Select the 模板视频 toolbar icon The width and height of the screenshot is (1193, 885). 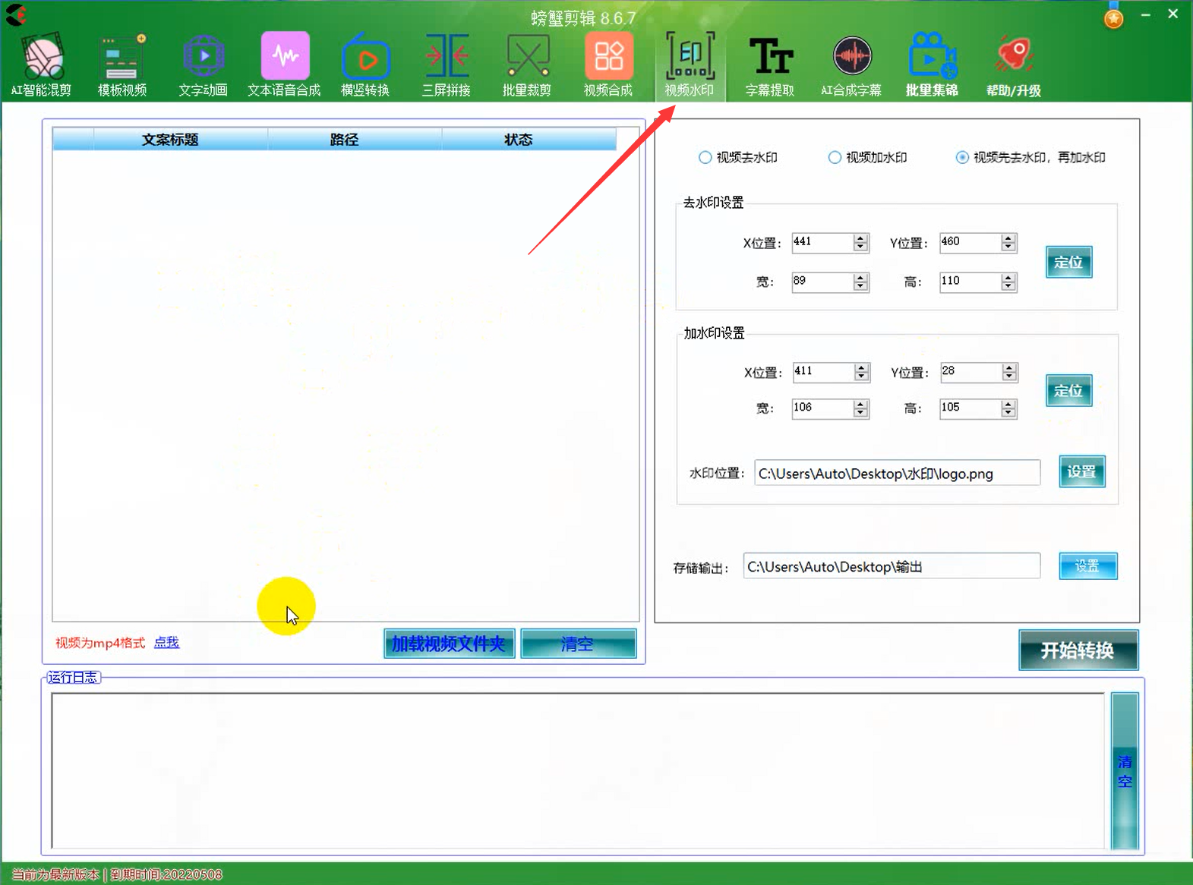tap(122, 65)
